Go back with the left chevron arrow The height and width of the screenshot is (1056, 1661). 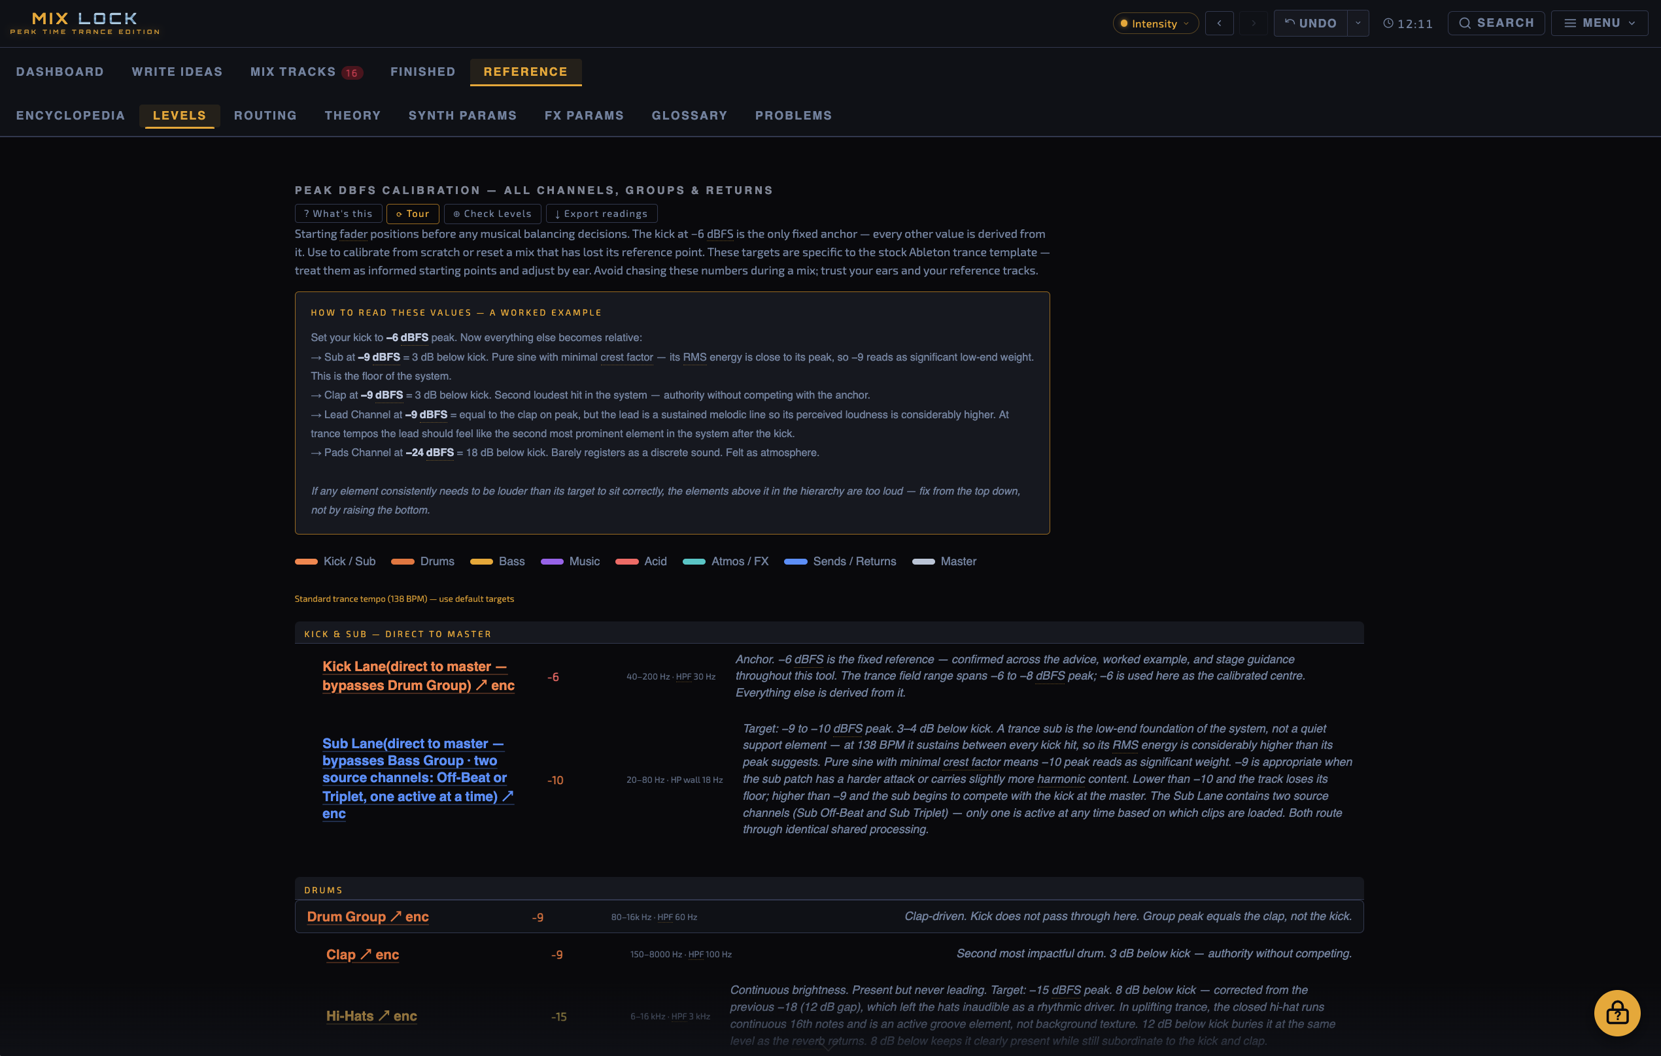pyautogui.click(x=1219, y=24)
